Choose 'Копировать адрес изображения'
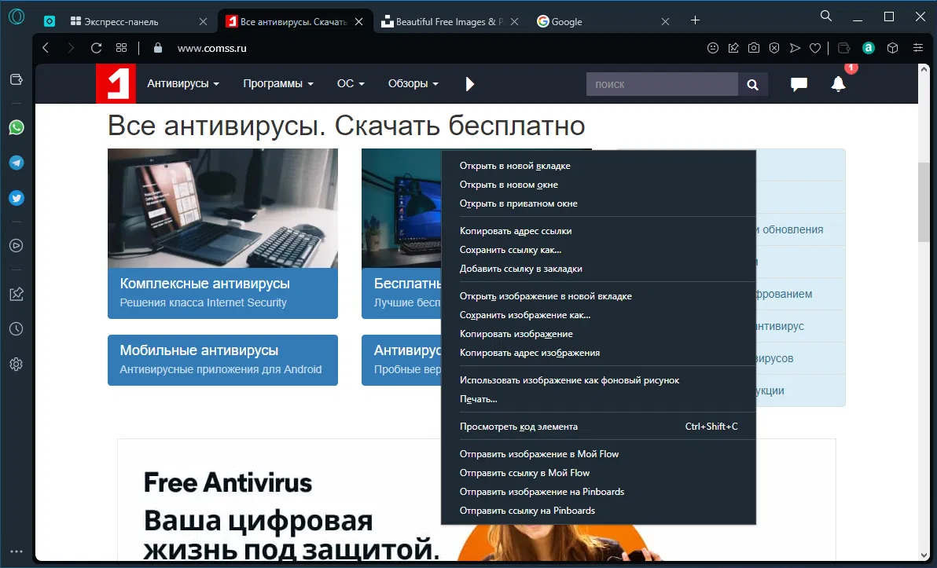The height and width of the screenshot is (568, 937). tap(598, 353)
